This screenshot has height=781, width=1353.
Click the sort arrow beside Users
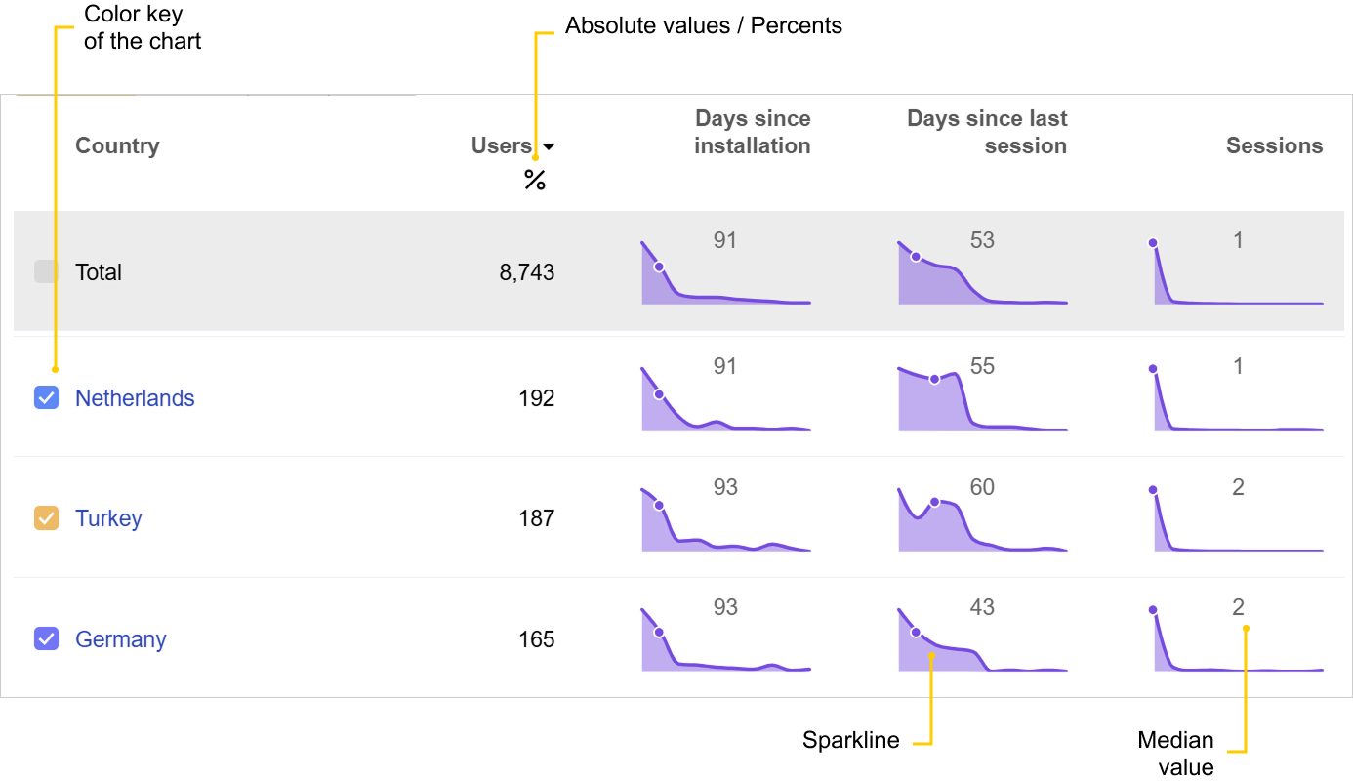pos(549,147)
